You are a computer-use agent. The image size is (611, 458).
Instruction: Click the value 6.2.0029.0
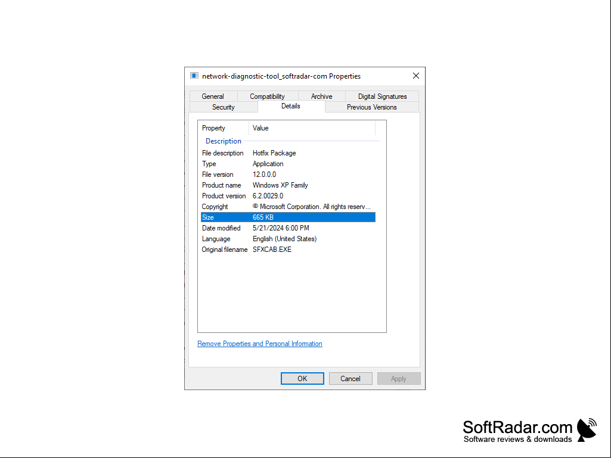(x=268, y=196)
